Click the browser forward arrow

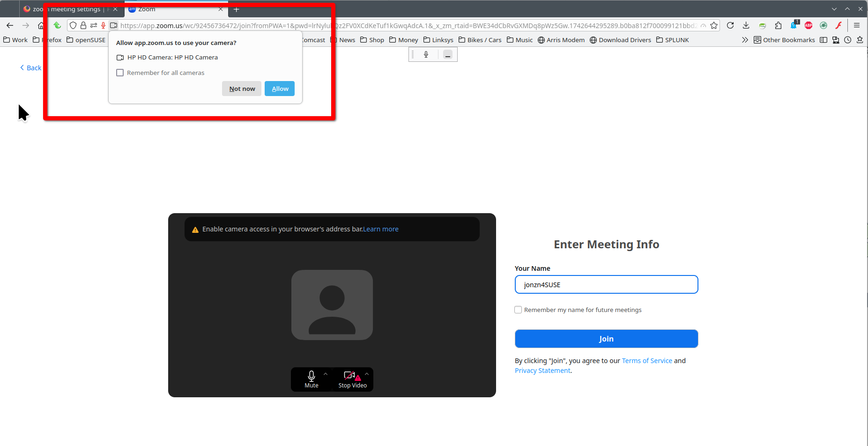(x=26, y=25)
